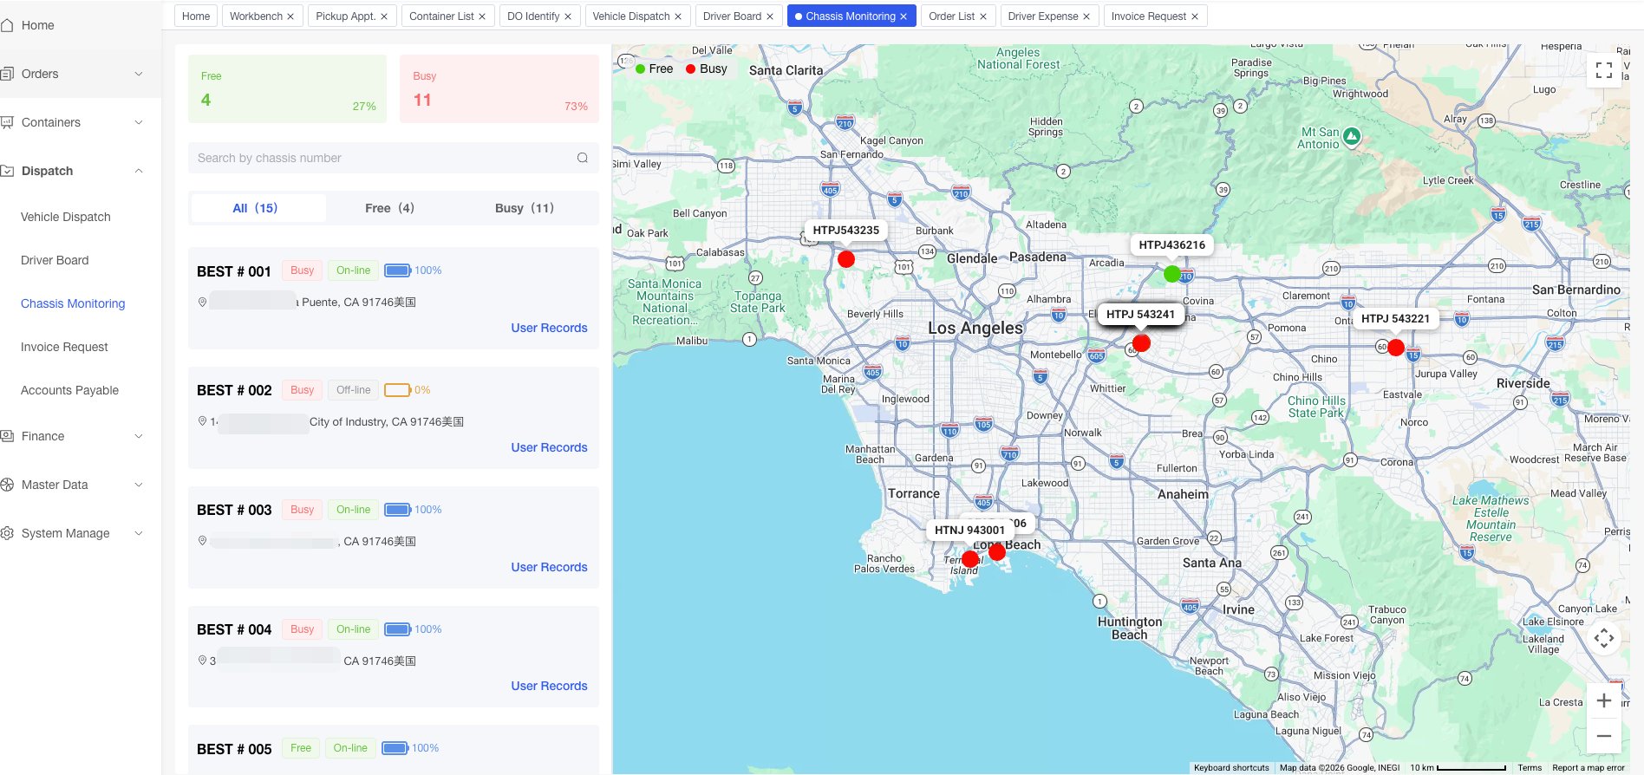Open Vehicle Dispatch in sidebar
The image size is (1644, 775).
tap(66, 217)
